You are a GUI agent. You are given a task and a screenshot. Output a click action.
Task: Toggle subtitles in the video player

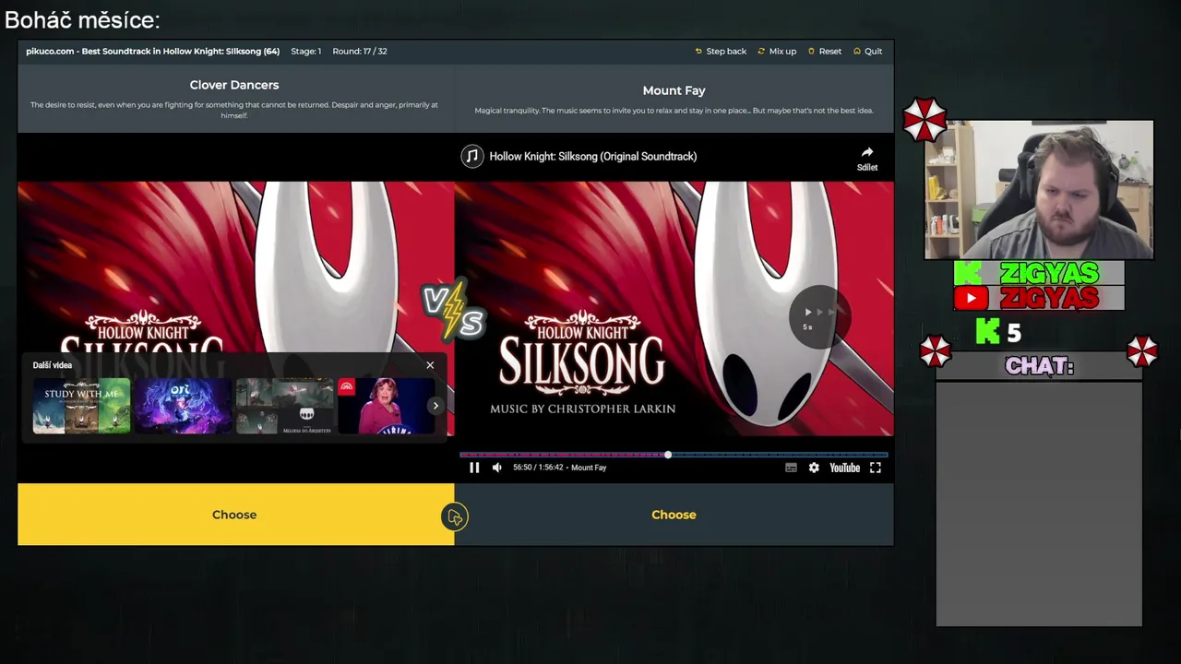[791, 468]
